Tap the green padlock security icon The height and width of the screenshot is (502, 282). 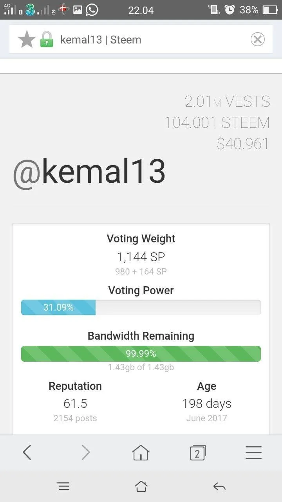[x=47, y=40]
